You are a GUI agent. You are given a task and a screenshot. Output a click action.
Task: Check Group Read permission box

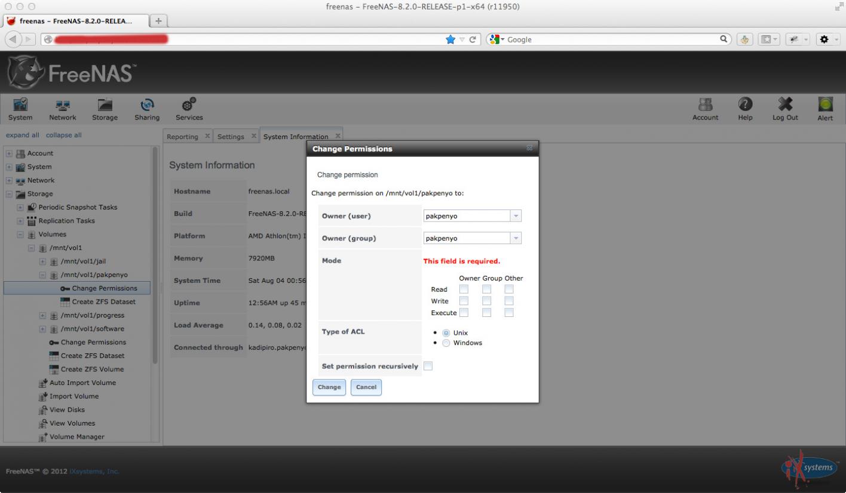click(486, 289)
